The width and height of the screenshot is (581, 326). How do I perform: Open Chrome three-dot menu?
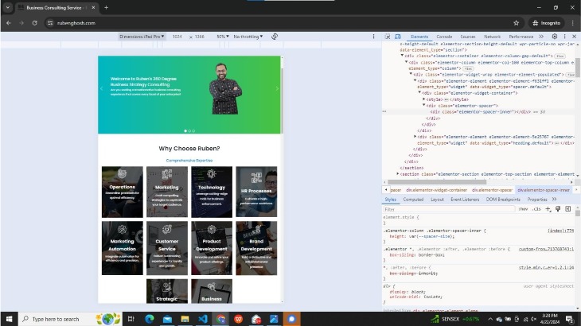[573, 23]
